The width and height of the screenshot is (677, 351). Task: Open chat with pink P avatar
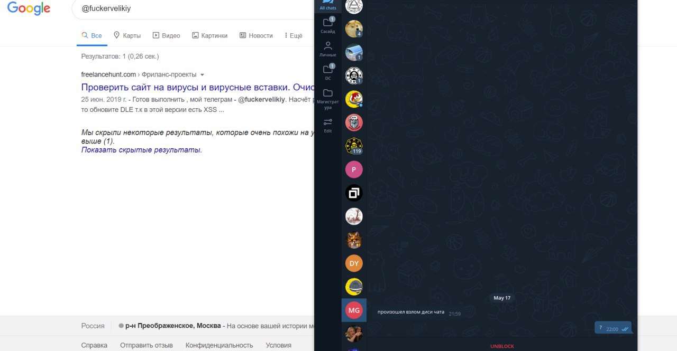(354, 169)
